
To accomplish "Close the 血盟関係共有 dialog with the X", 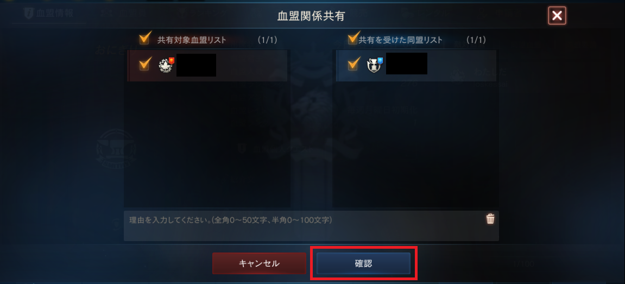I will click(557, 16).
